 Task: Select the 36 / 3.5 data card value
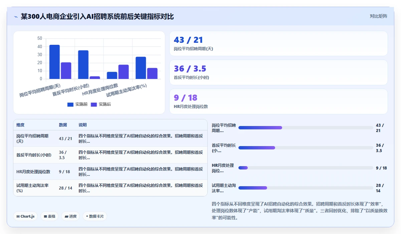[190, 69]
